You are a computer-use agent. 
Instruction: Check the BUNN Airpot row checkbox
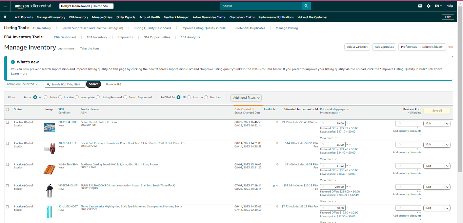[7, 186]
